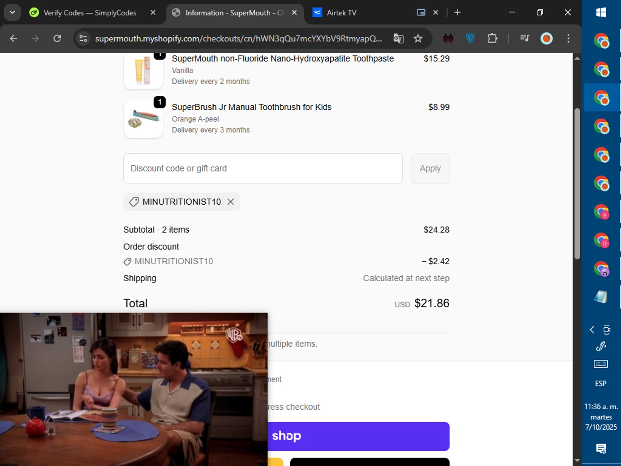Open the Windows Ink pen tray icon
Screen dimensions: 621x466
pyautogui.click(x=601, y=346)
